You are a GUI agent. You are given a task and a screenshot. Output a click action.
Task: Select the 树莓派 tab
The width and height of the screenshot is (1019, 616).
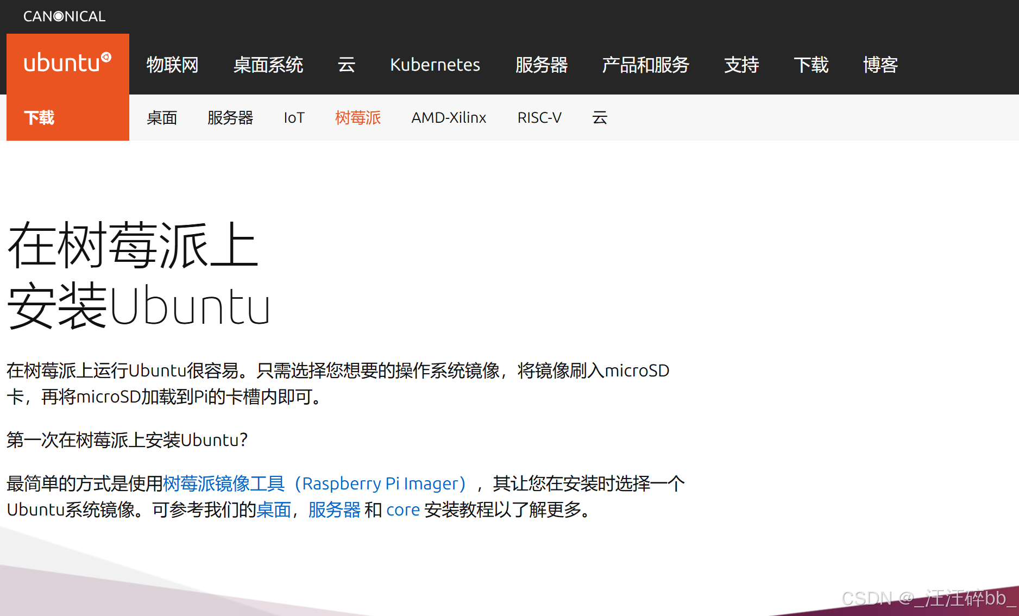click(358, 118)
